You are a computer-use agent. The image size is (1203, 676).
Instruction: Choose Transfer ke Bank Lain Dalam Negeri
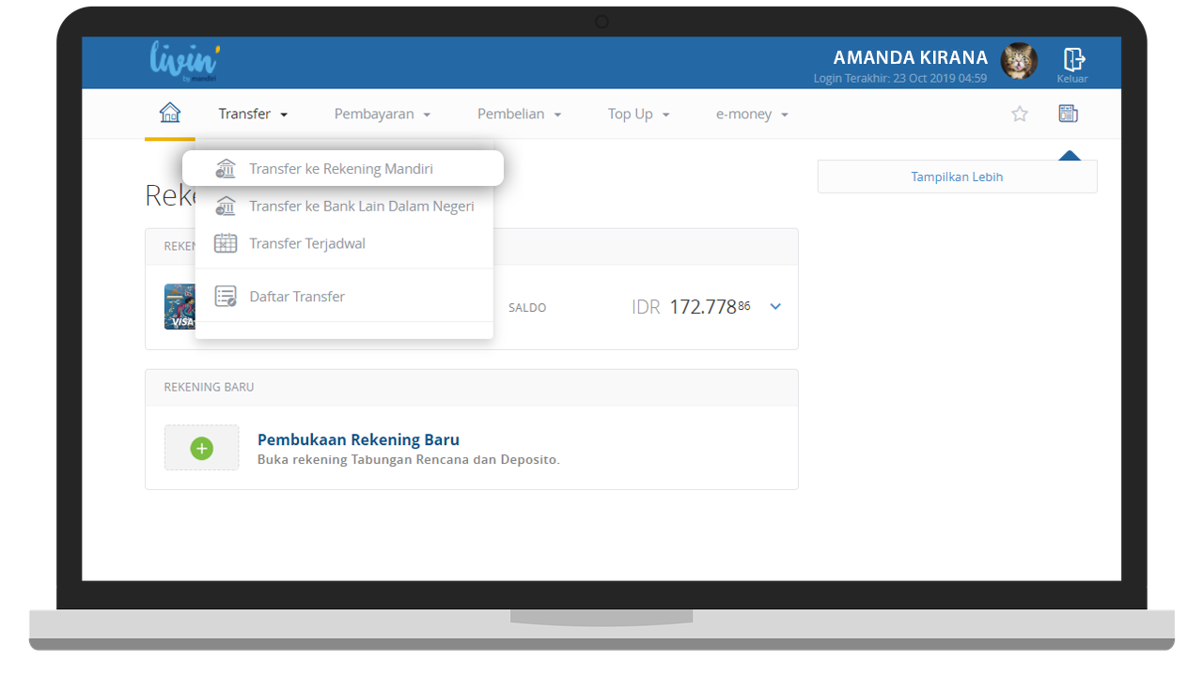tap(361, 207)
